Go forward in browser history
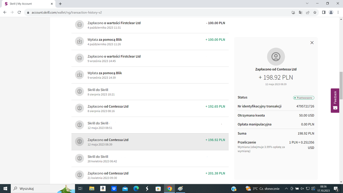Image resolution: width=343 pixels, height=193 pixels. coord(12,12)
